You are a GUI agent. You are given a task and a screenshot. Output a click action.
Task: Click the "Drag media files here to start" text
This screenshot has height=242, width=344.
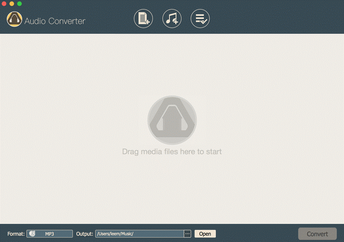(x=172, y=152)
